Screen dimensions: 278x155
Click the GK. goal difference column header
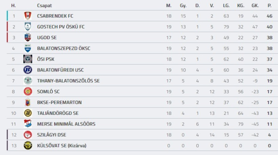255,6
